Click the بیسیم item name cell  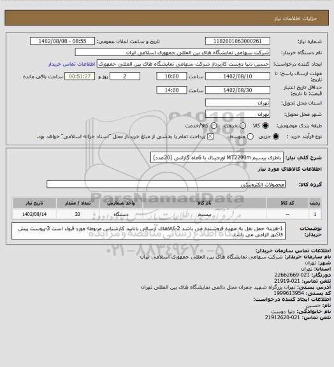pos(204,214)
